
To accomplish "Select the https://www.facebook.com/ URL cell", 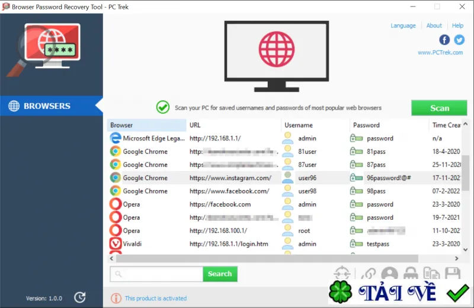I will 229,191.
